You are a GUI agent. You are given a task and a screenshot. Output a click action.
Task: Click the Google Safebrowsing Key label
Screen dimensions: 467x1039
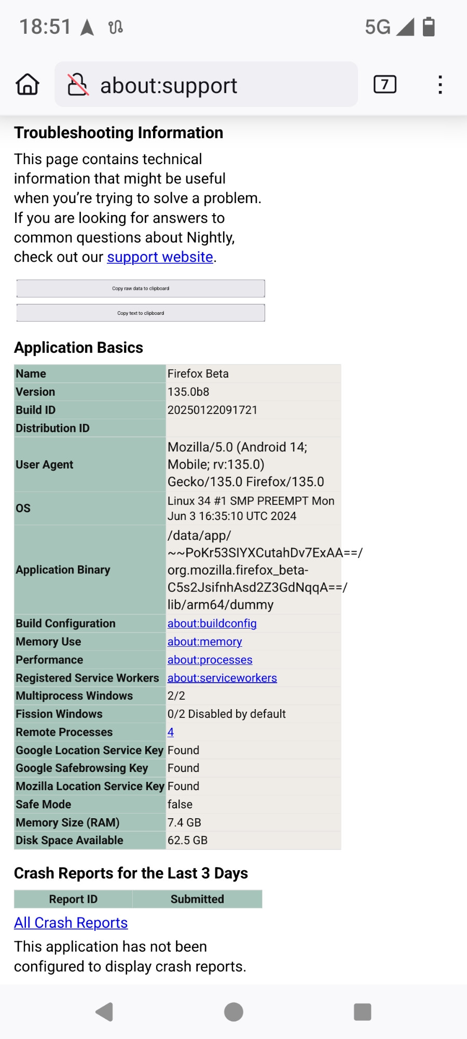(81, 768)
